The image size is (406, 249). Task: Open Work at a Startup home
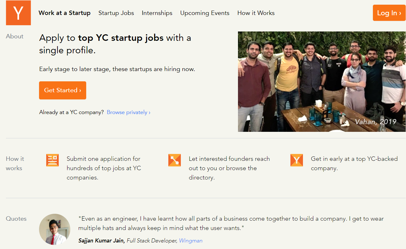pos(64,13)
